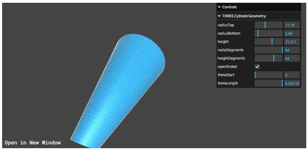Collapse the THREE.CylinderGeometry folder
Viewport: 308px width, 152px height.
click(x=219, y=16)
